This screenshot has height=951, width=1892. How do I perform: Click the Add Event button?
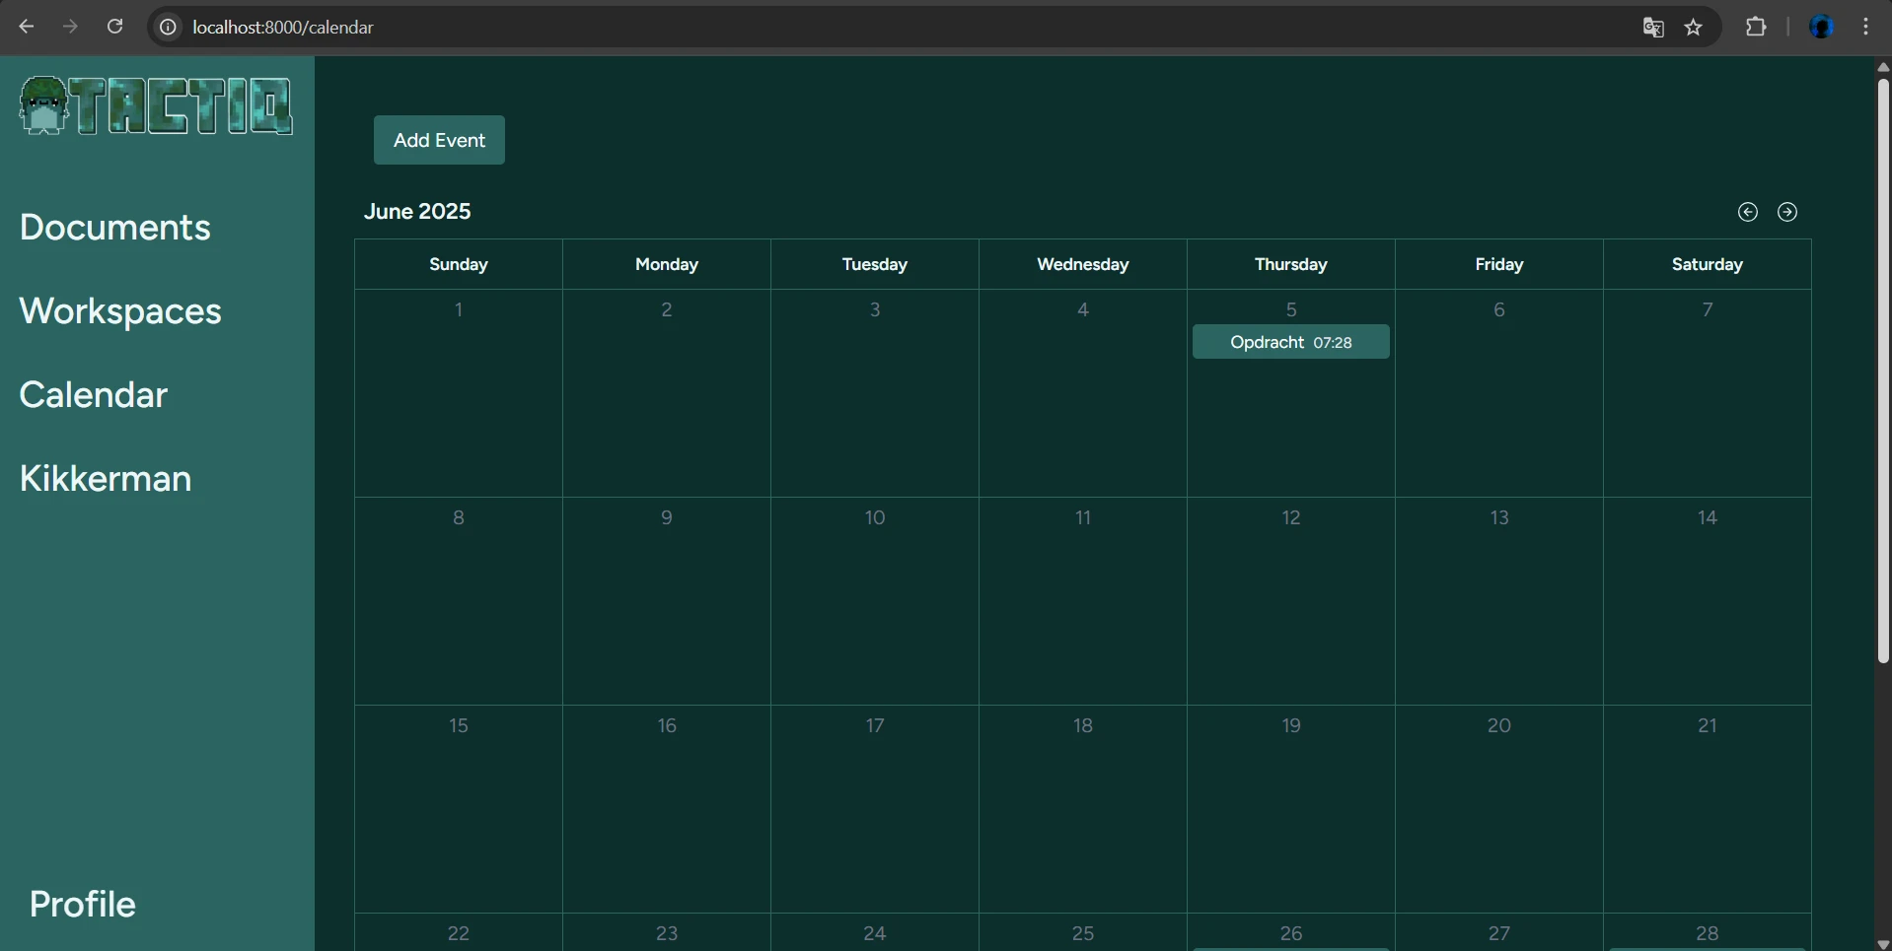(x=438, y=140)
